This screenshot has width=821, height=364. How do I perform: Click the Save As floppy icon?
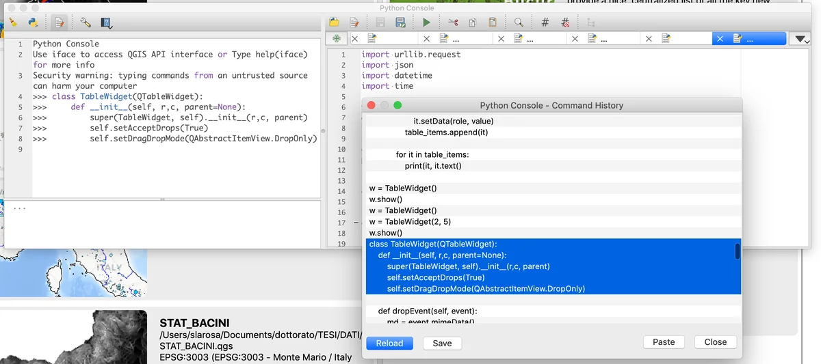tap(401, 23)
